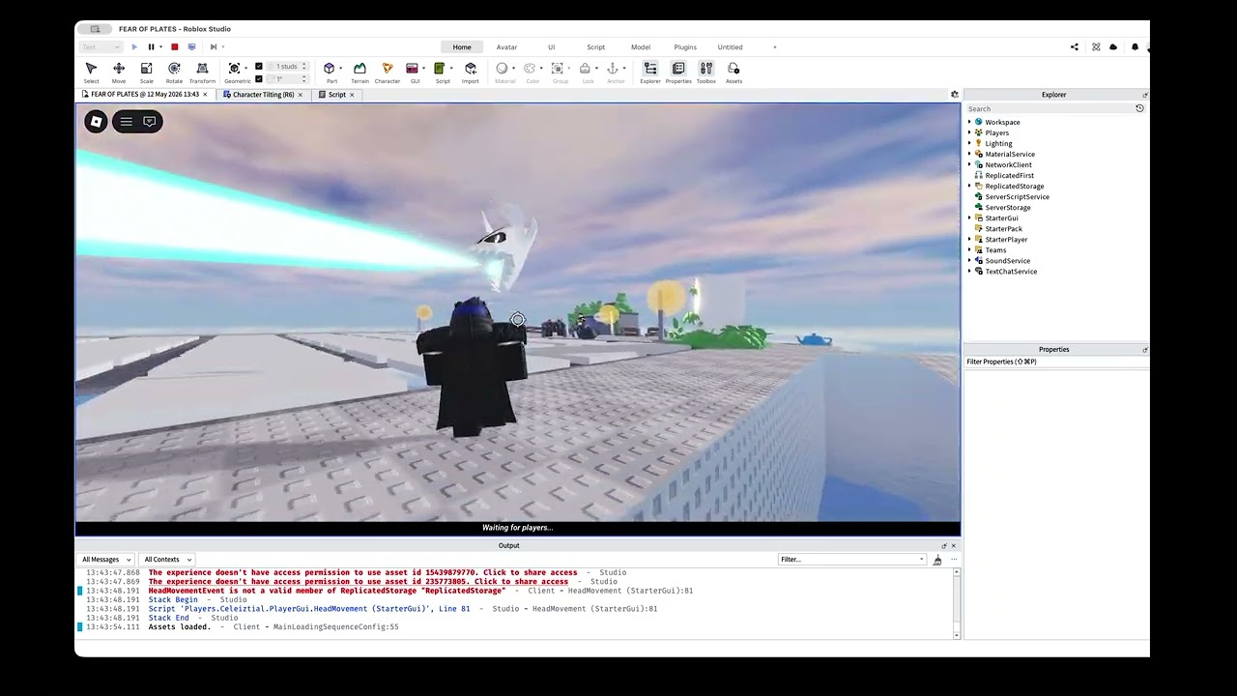Choose the Select tool
Screen dimensions: 1237x696
click(91, 72)
